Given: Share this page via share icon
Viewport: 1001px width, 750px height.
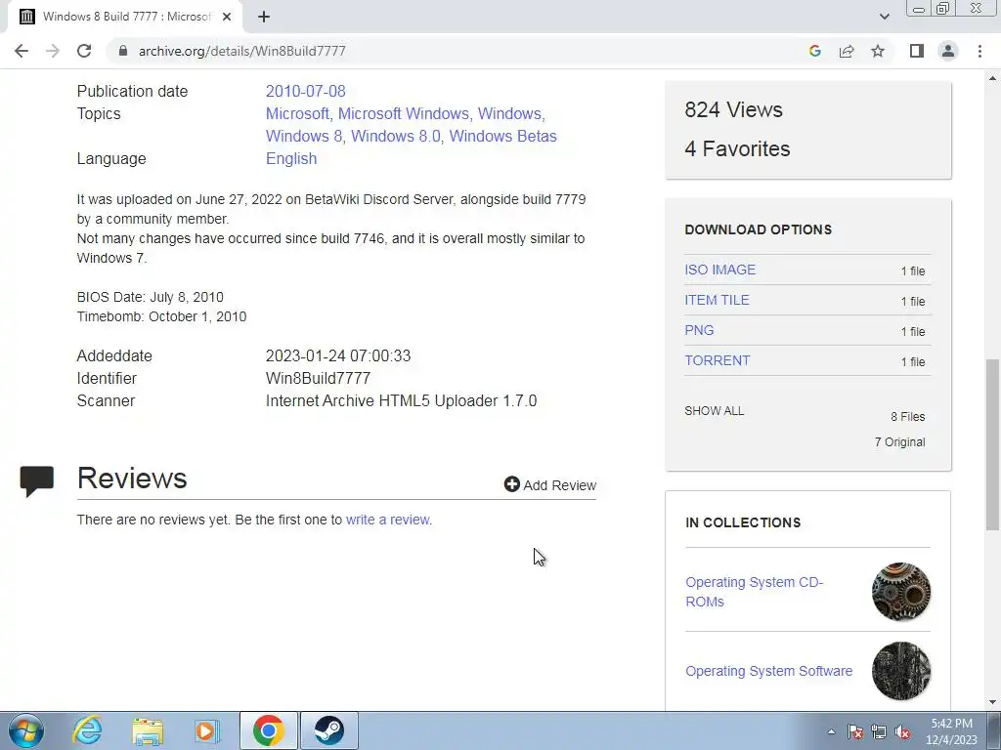Looking at the screenshot, I should point(847,51).
